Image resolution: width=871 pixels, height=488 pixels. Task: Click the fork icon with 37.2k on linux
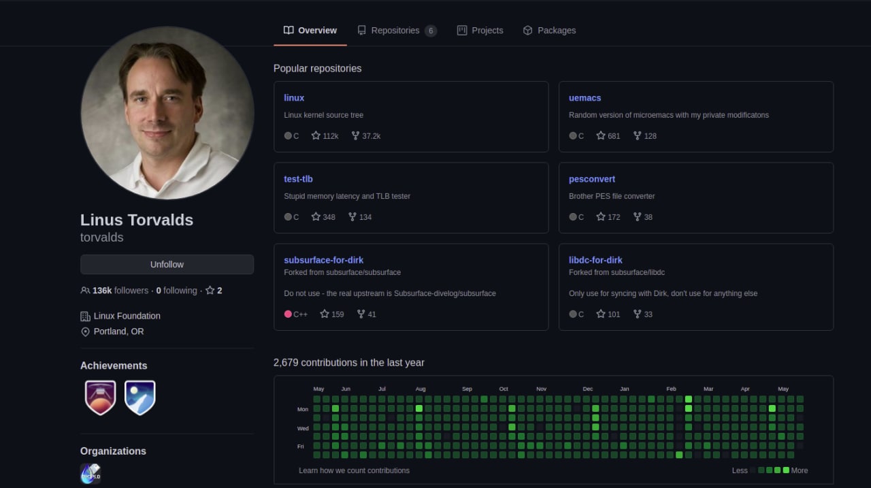tap(355, 135)
